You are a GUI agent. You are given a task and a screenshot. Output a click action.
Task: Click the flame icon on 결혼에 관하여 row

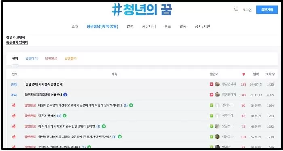14,116
